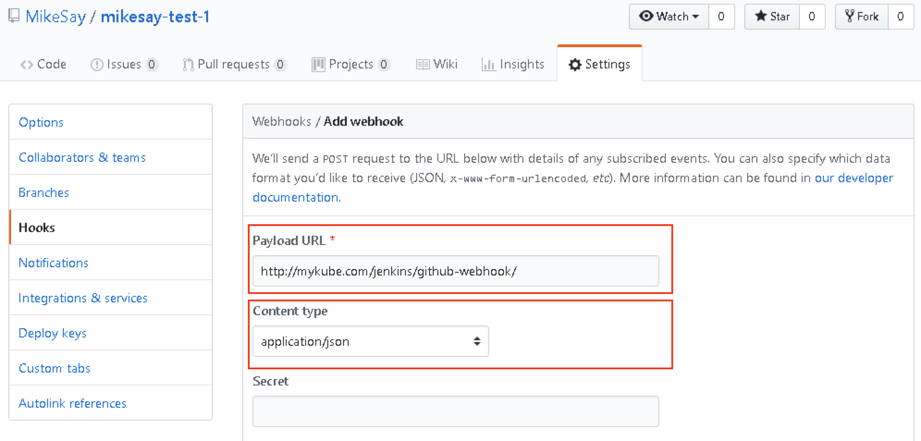The width and height of the screenshot is (921, 441).
Task: Expand the Content type dropdown
Action: pos(370,342)
